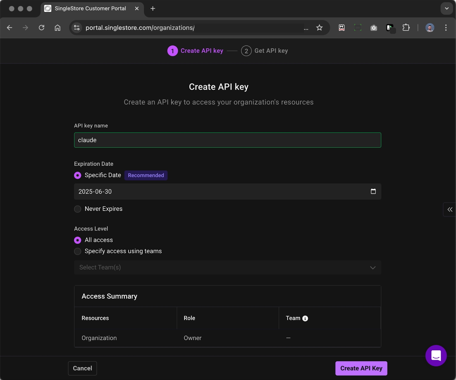Open the date picker calendar control
The width and height of the screenshot is (456, 380).
point(373,191)
